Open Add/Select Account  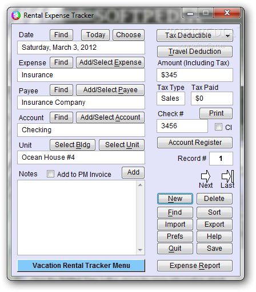tap(110, 117)
